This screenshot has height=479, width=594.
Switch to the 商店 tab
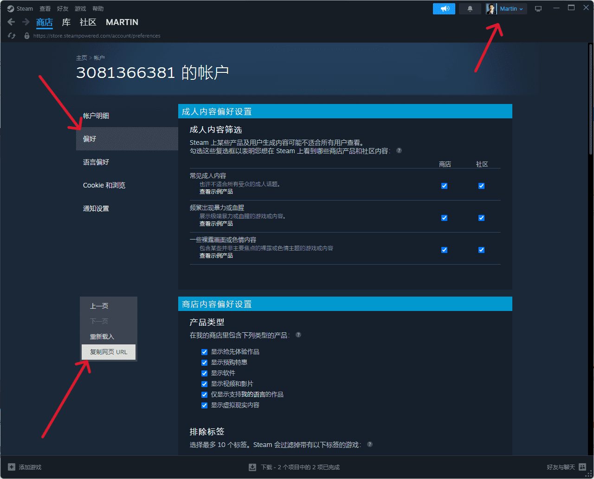click(x=45, y=22)
